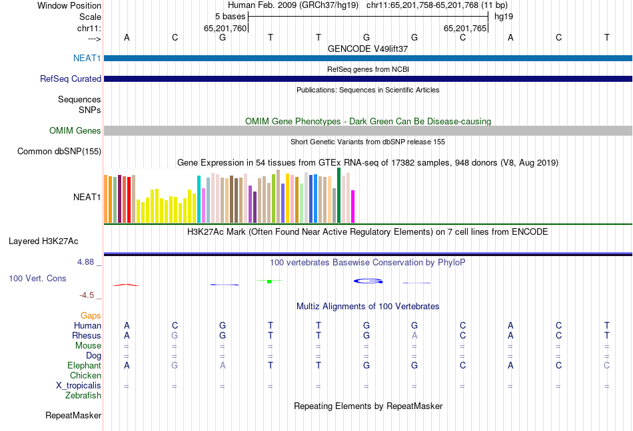Click the Human species label in Multiz

(x=87, y=325)
